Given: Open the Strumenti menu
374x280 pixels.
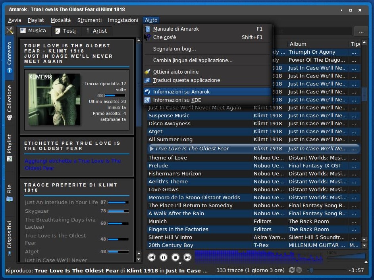Looking at the screenshot, I should coord(89,20).
